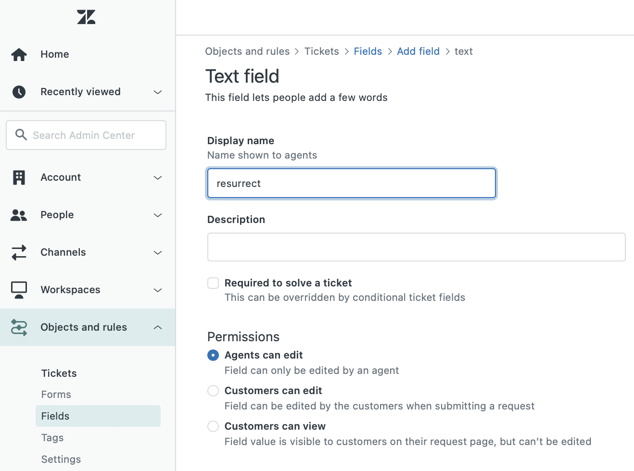634x471 pixels.
Task: Click the Display name input field
Action: coord(352,183)
